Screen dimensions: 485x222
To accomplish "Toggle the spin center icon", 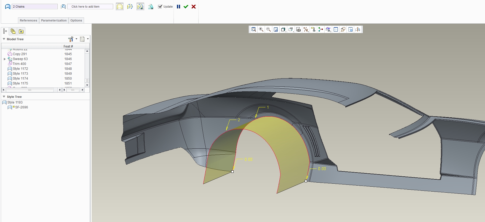I will [x=321, y=29].
